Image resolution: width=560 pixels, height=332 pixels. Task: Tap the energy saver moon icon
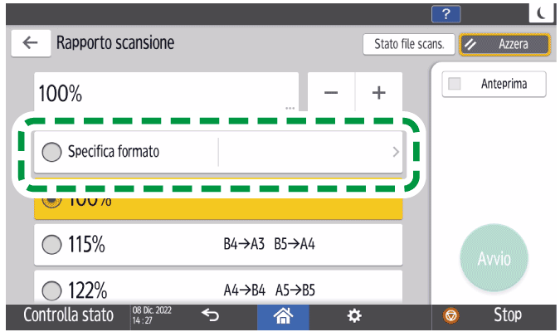(x=540, y=12)
